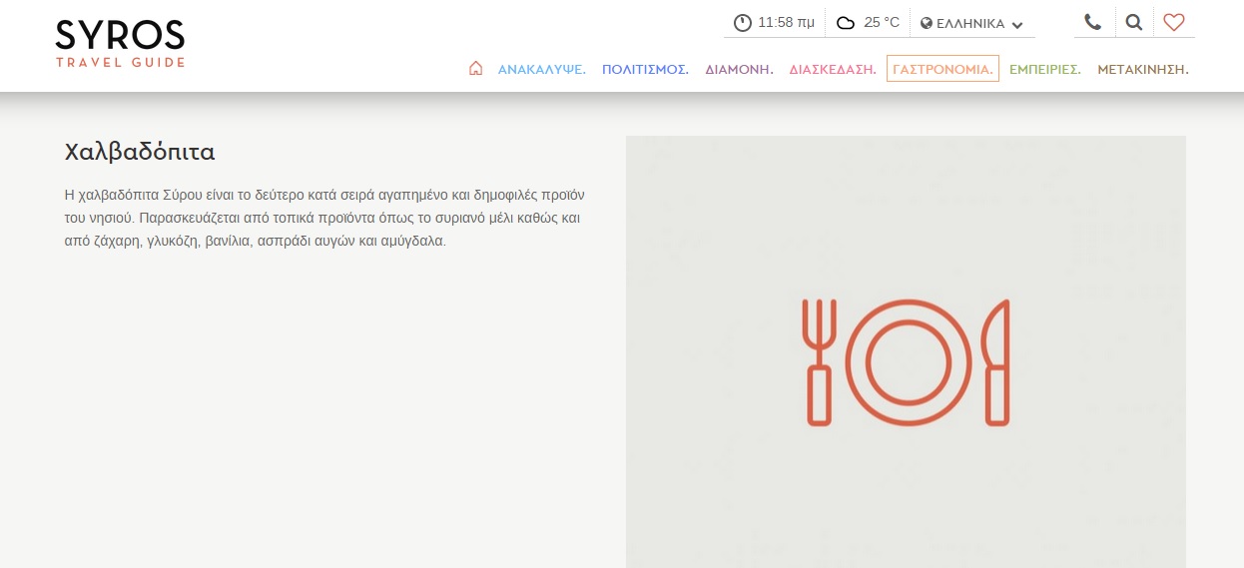The height and width of the screenshot is (568, 1244).
Task: Navigate to ΕΜΠΕΙΡΙΕΣ section
Action: coord(1044,70)
